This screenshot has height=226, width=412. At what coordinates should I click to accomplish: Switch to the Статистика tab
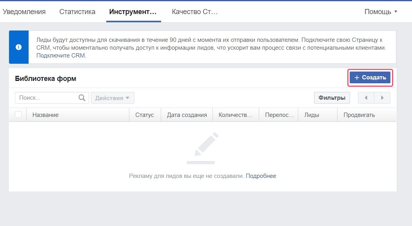(77, 11)
